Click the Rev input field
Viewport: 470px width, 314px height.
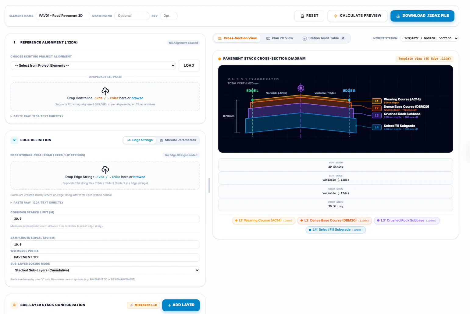click(169, 16)
